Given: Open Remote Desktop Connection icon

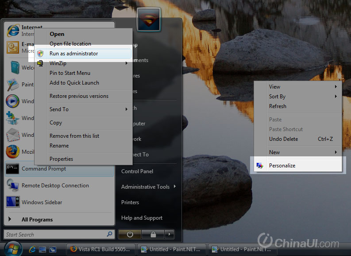Looking at the screenshot, I should tap(12, 185).
